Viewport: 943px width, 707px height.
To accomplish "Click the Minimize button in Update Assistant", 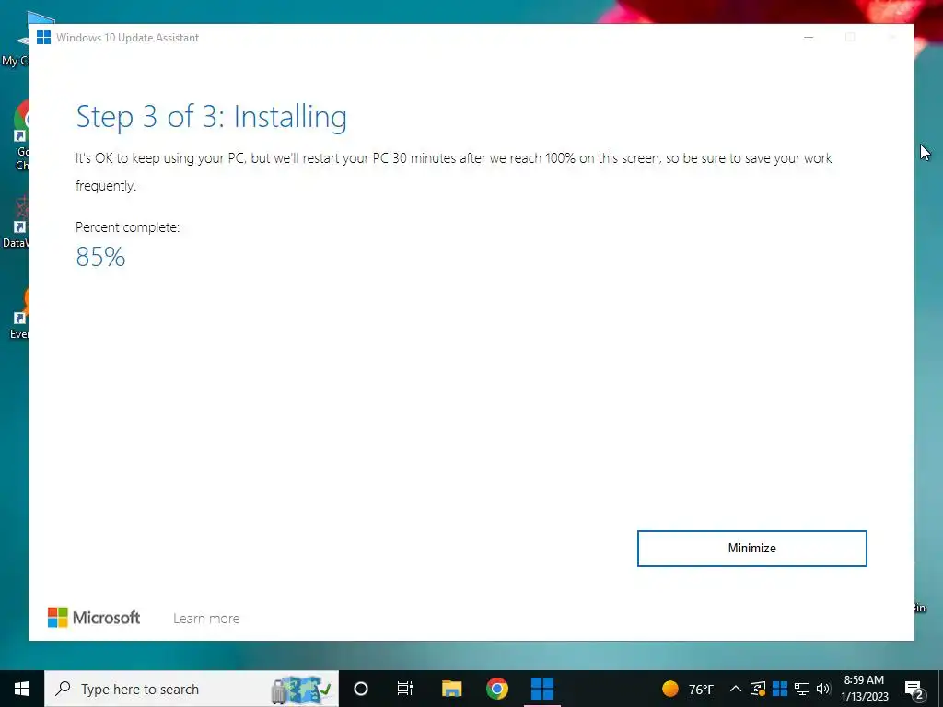I will tap(751, 549).
